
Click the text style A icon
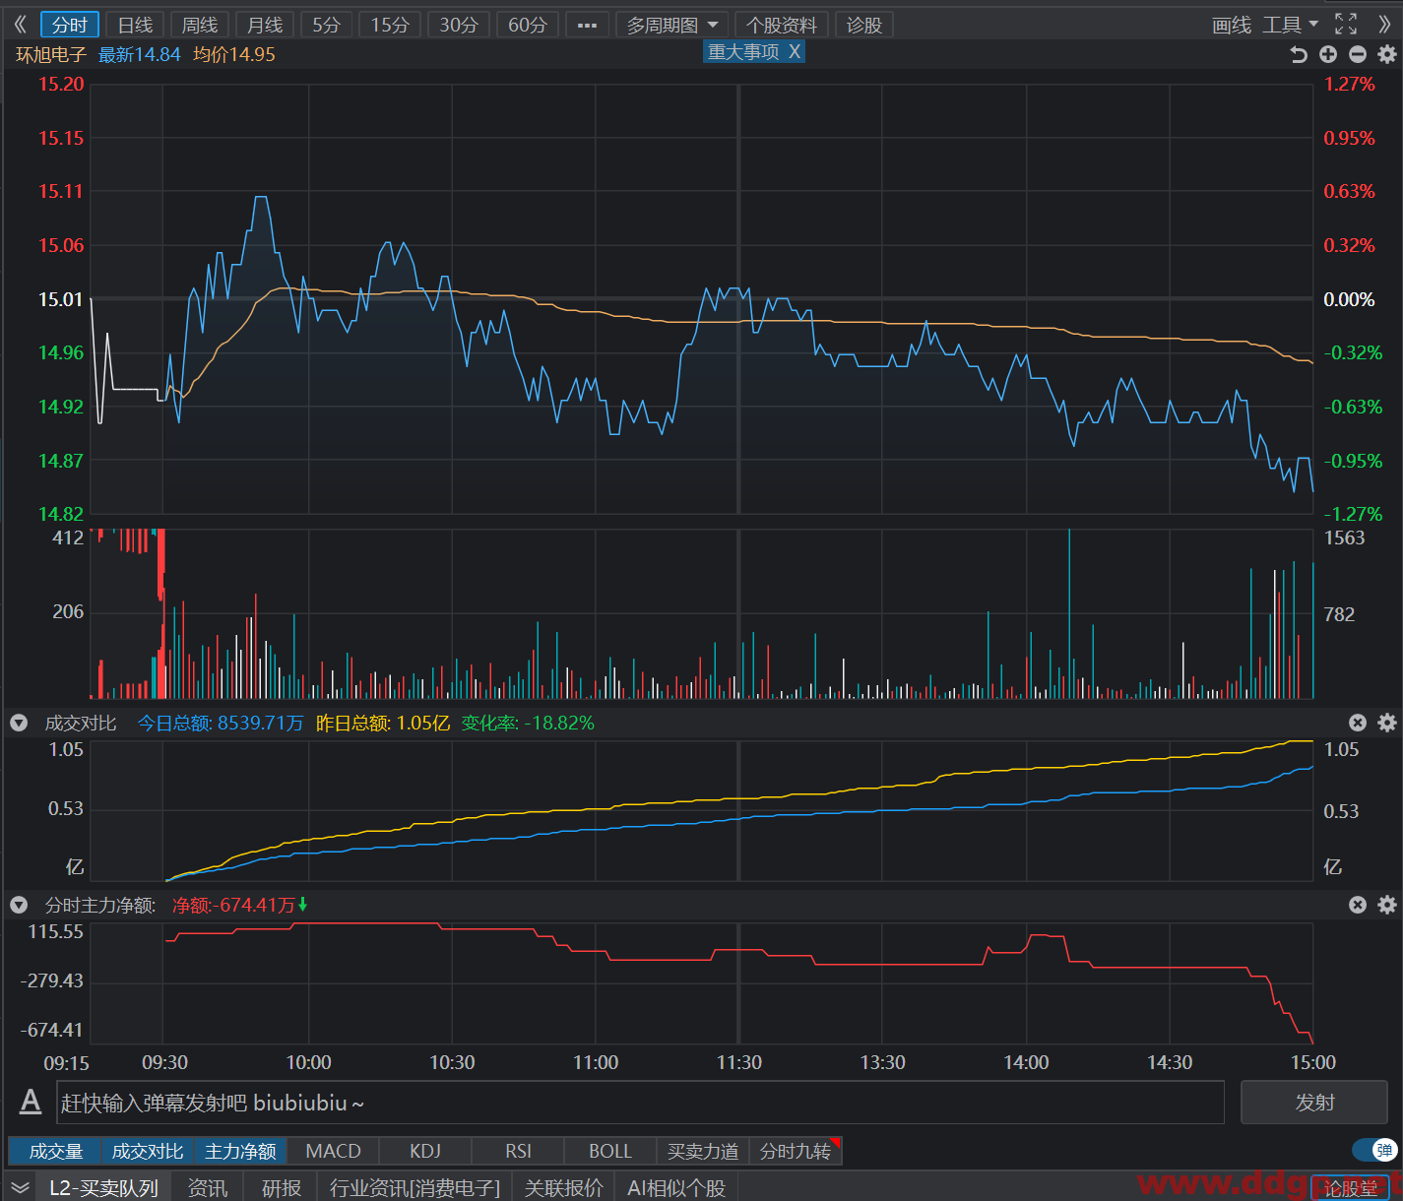(31, 1102)
